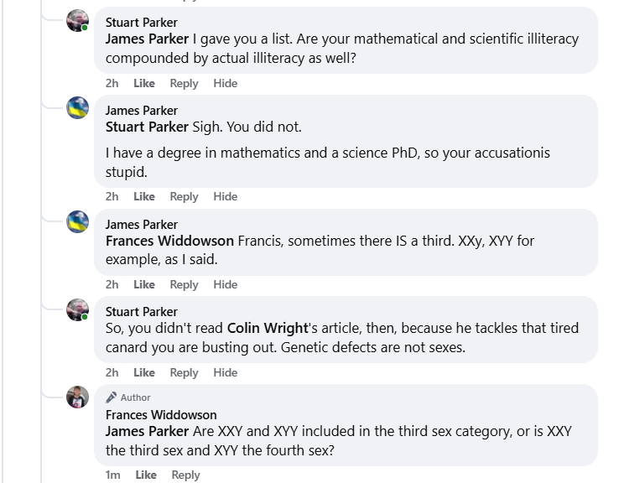The image size is (629, 483).
Task: Open Frances Widdowson's profile picture
Action: click(x=78, y=397)
